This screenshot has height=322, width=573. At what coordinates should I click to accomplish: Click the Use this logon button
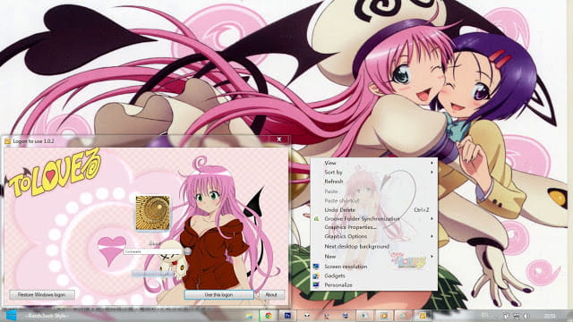(x=218, y=294)
